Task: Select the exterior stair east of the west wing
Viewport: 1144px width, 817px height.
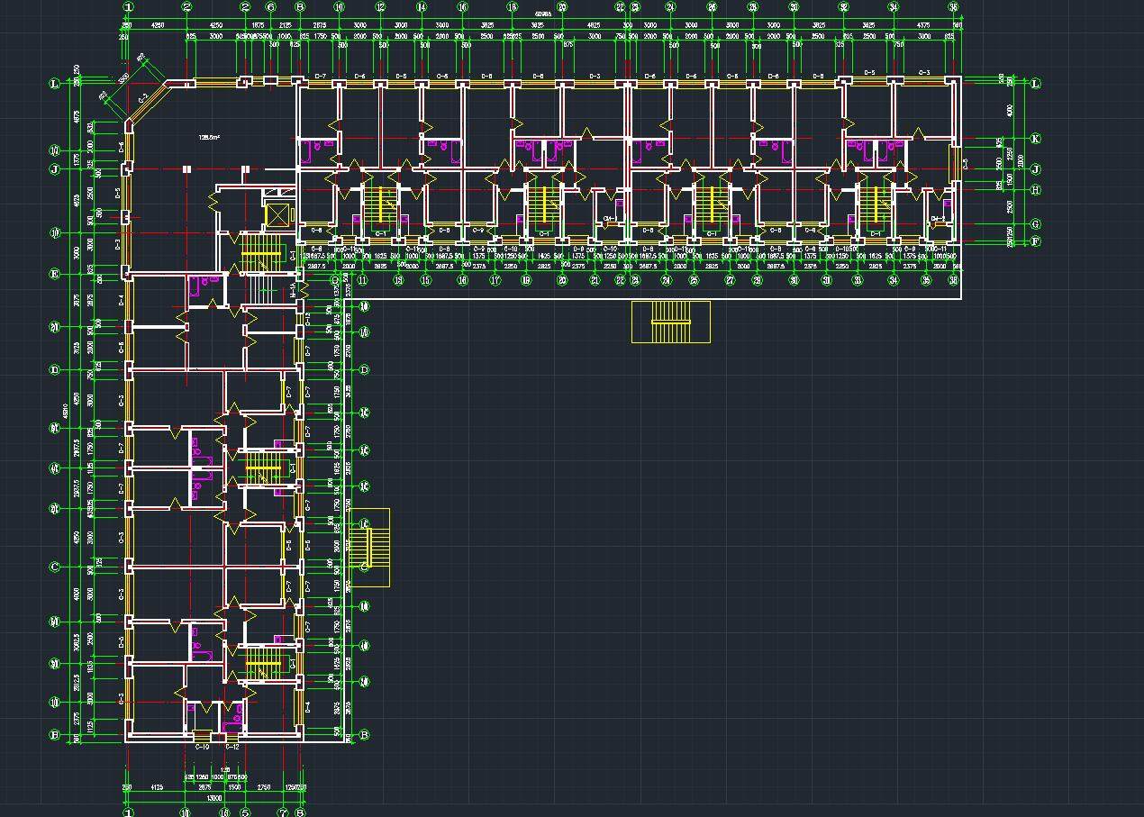Action: [369, 548]
